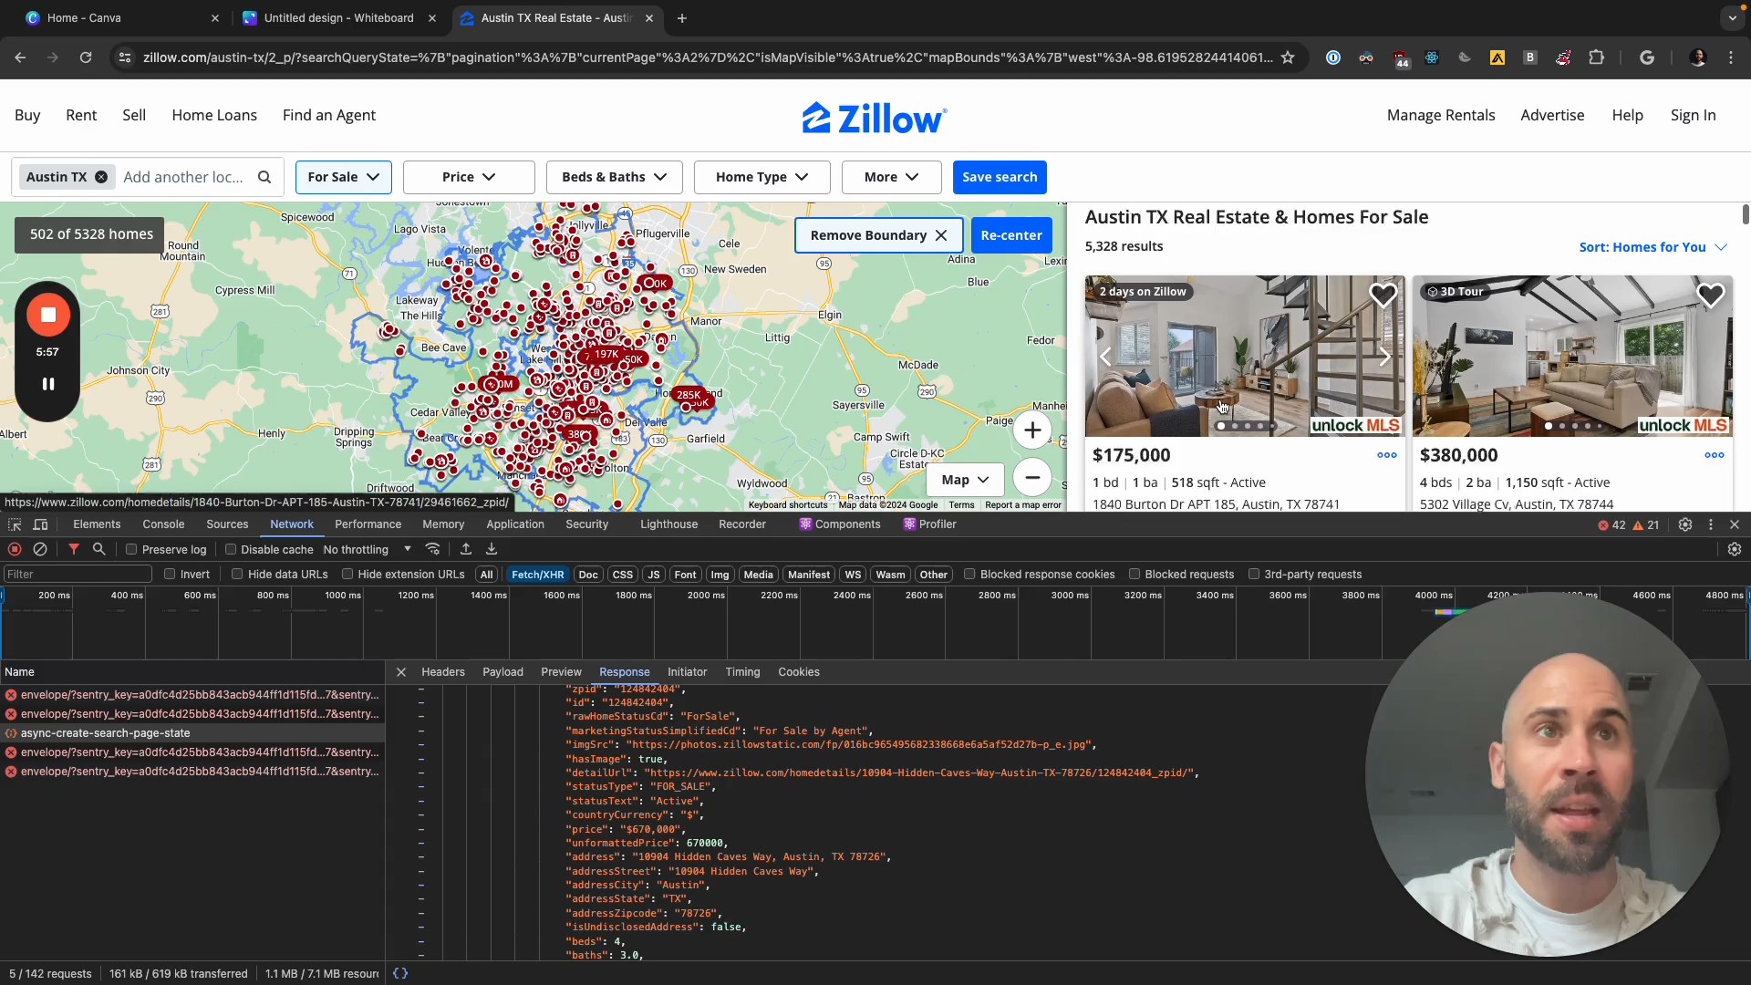Open DevTools settings gear

click(1685, 524)
